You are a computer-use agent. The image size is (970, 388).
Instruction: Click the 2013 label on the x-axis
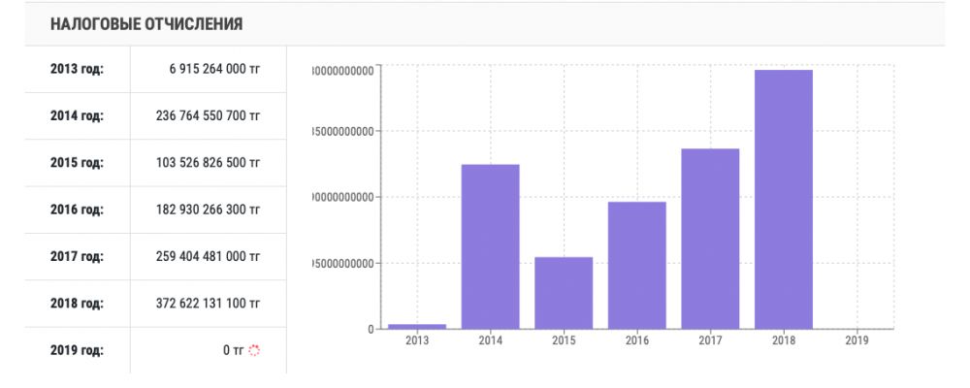point(416,340)
